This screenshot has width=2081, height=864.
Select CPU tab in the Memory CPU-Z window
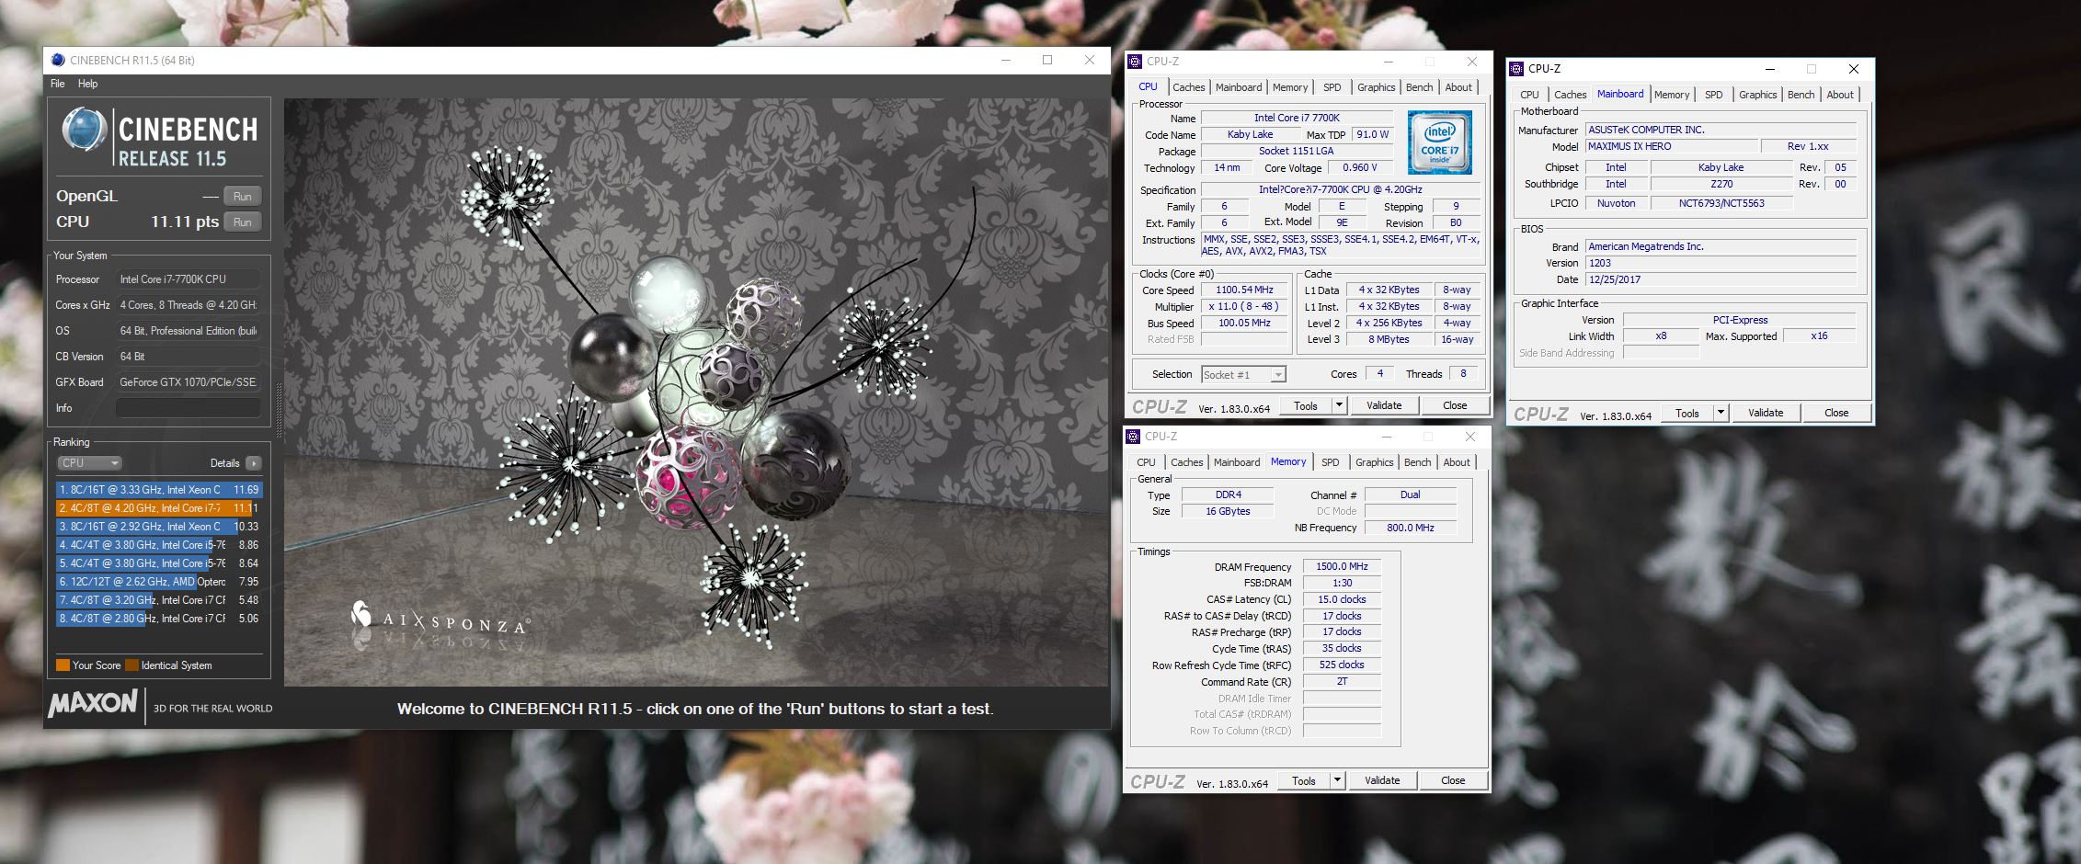pos(1146,462)
